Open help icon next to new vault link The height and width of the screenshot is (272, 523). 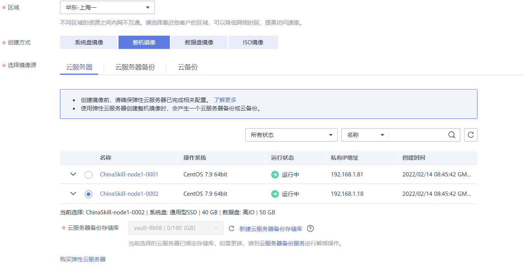point(310,229)
